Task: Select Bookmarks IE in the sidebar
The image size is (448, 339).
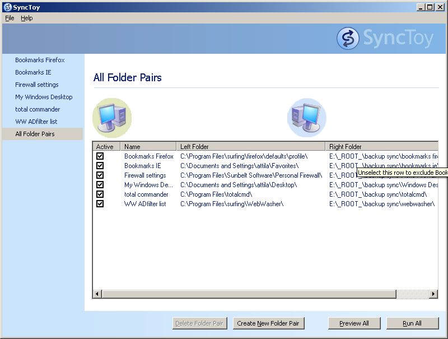Action: tap(33, 72)
